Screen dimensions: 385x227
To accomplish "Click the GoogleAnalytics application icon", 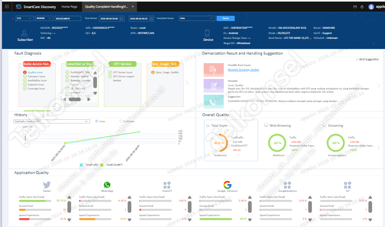I will pyautogui.click(x=287, y=185).
